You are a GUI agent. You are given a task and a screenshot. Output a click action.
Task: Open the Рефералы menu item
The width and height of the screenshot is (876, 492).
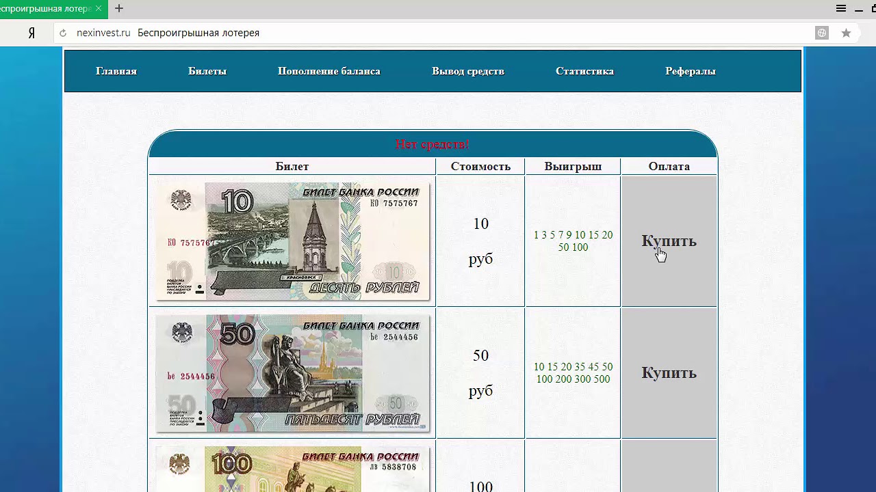coord(691,71)
